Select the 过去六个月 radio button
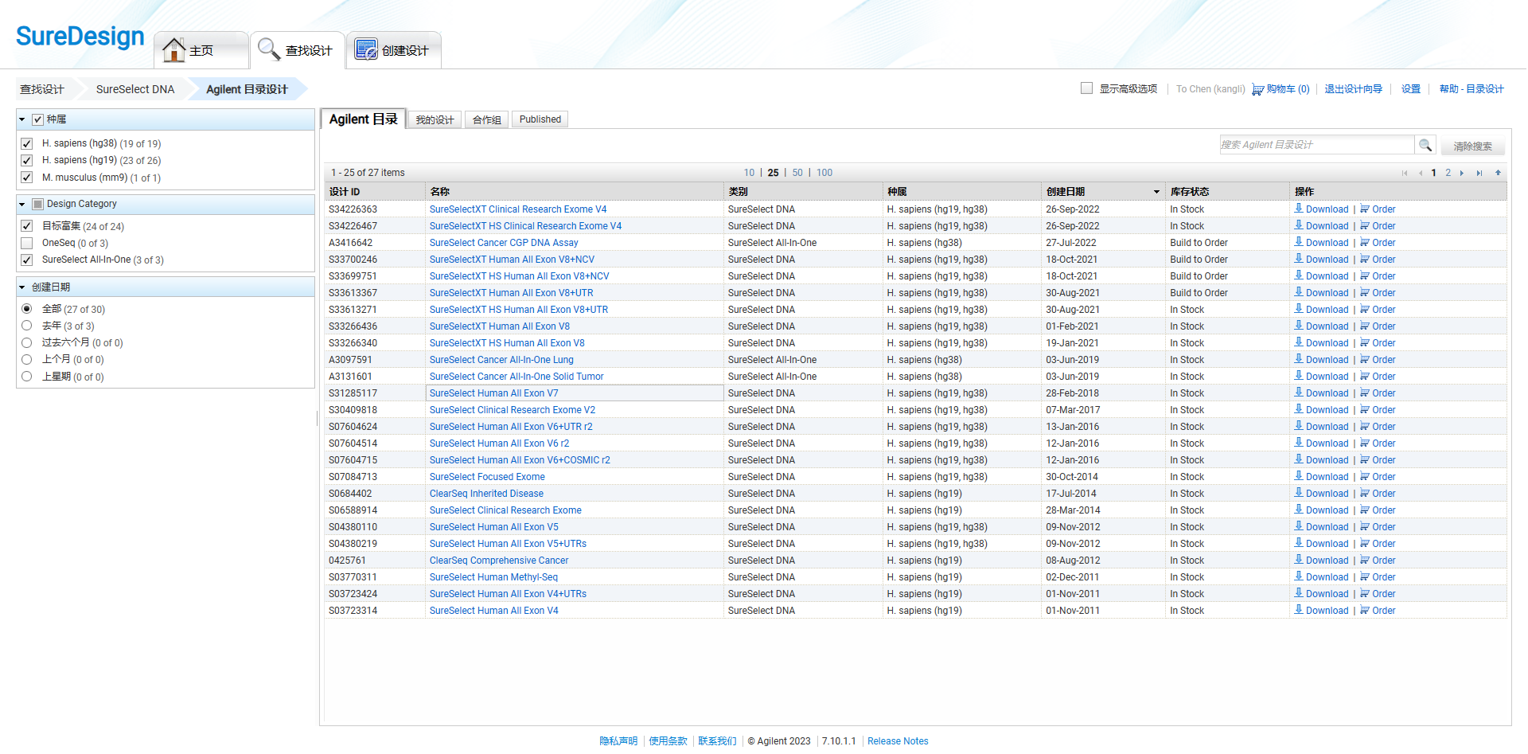The image size is (1528, 754). 27,342
